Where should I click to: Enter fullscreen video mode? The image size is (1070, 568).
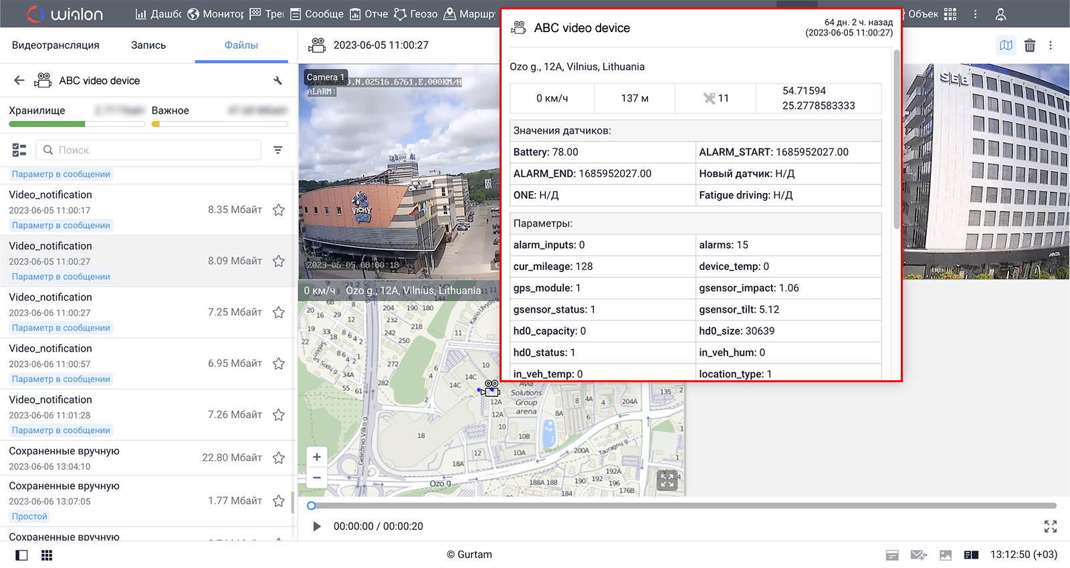[1050, 527]
